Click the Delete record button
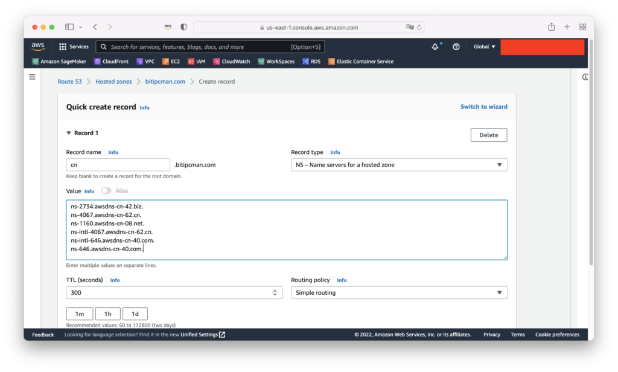Screen dimensions: 618x372 click(x=488, y=135)
